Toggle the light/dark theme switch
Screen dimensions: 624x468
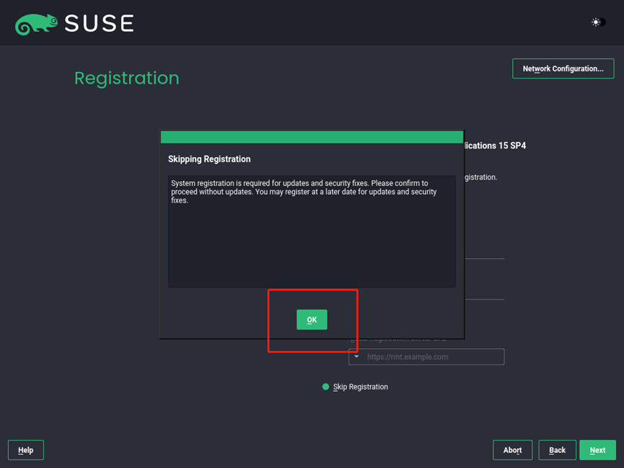tap(598, 22)
